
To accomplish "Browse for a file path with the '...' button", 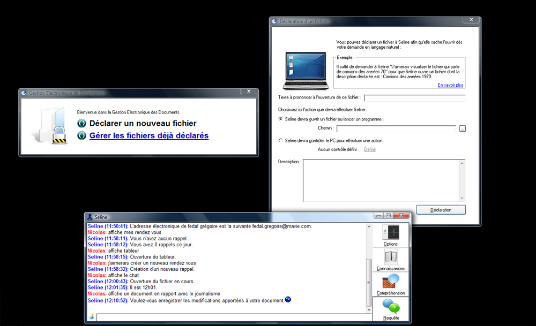I will pos(463,128).
